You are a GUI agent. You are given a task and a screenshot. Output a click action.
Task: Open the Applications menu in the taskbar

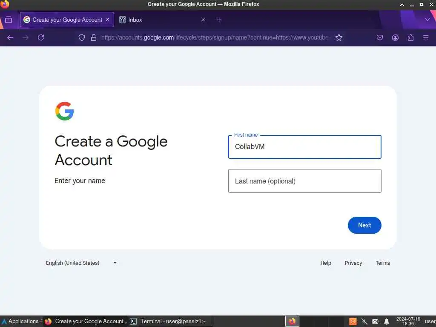pos(21,321)
